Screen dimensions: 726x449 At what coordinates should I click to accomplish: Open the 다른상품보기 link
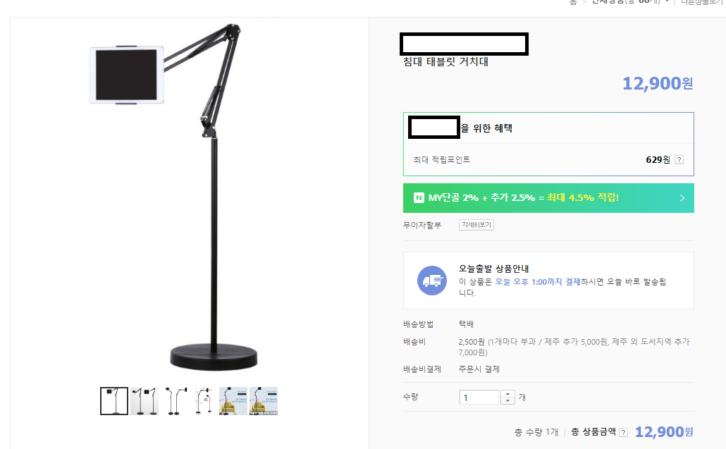click(702, 2)
